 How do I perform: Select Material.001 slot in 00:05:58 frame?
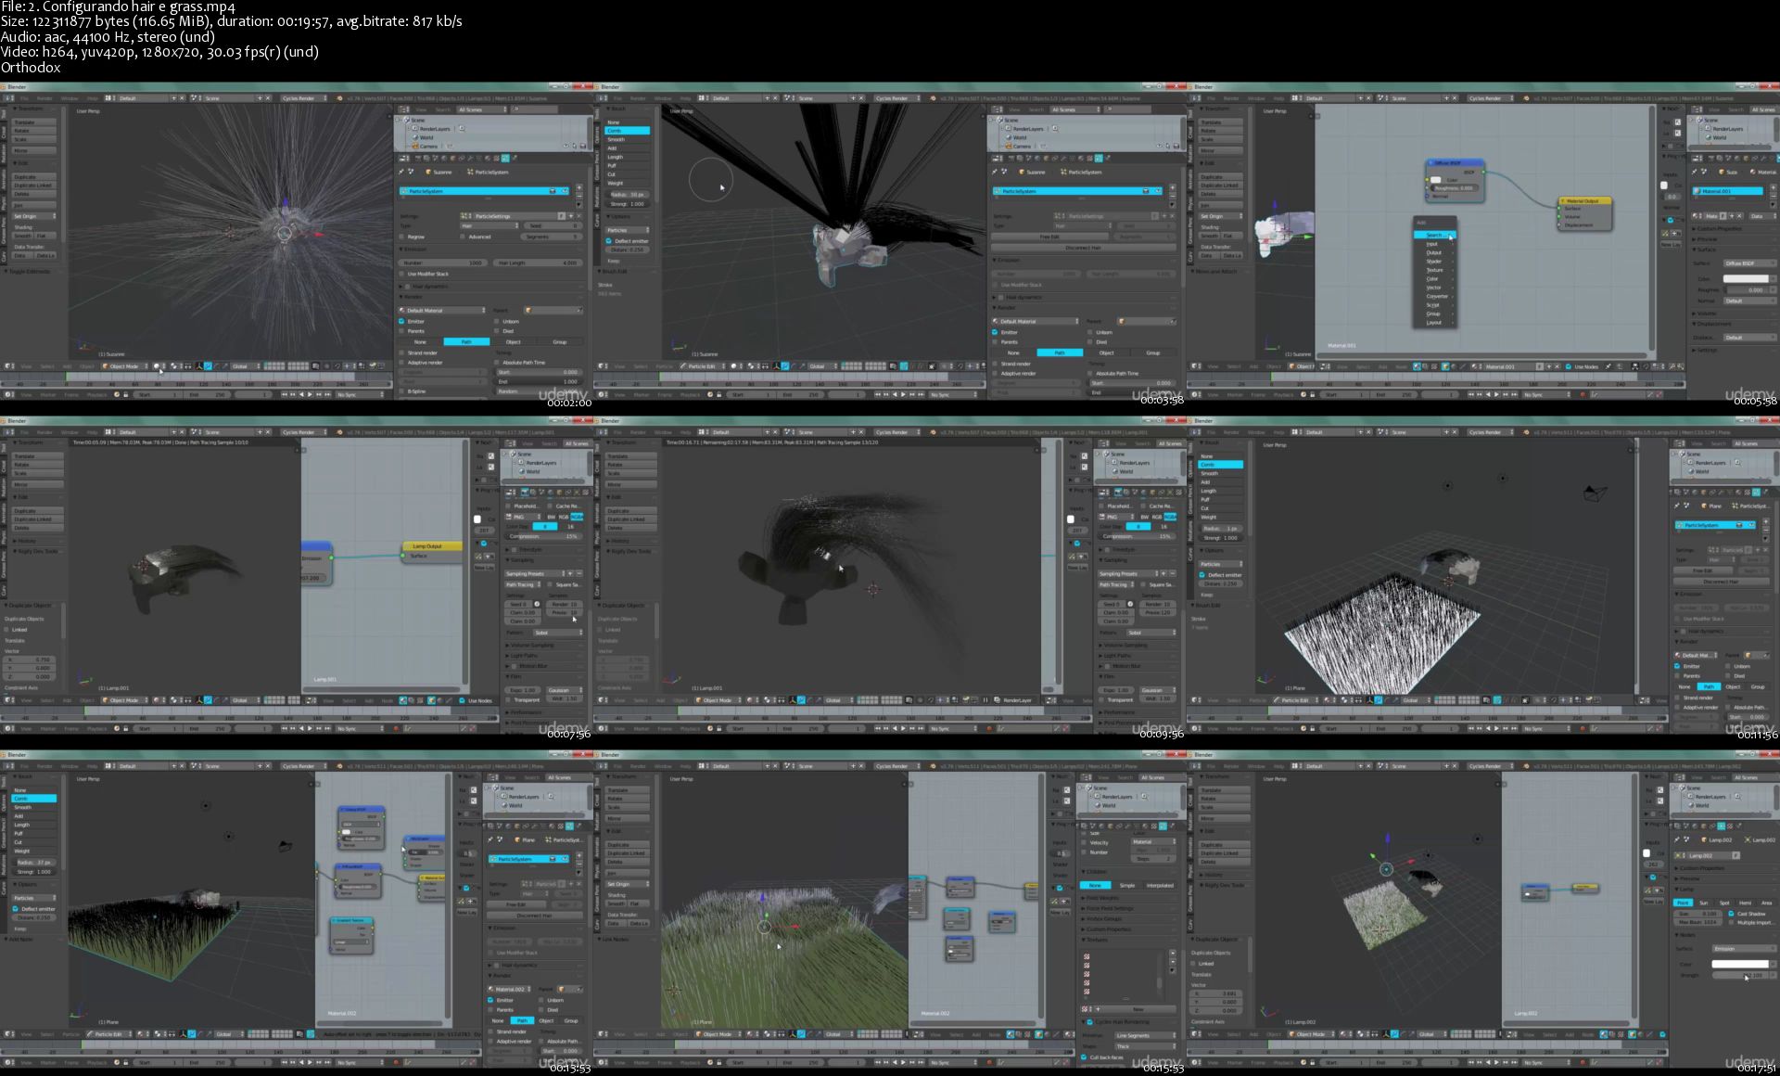click(1727, 191)
